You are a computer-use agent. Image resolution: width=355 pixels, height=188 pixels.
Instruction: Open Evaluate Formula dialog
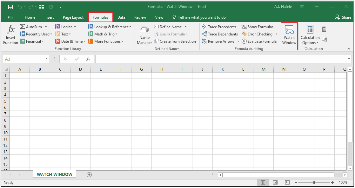tap(259, 41)
